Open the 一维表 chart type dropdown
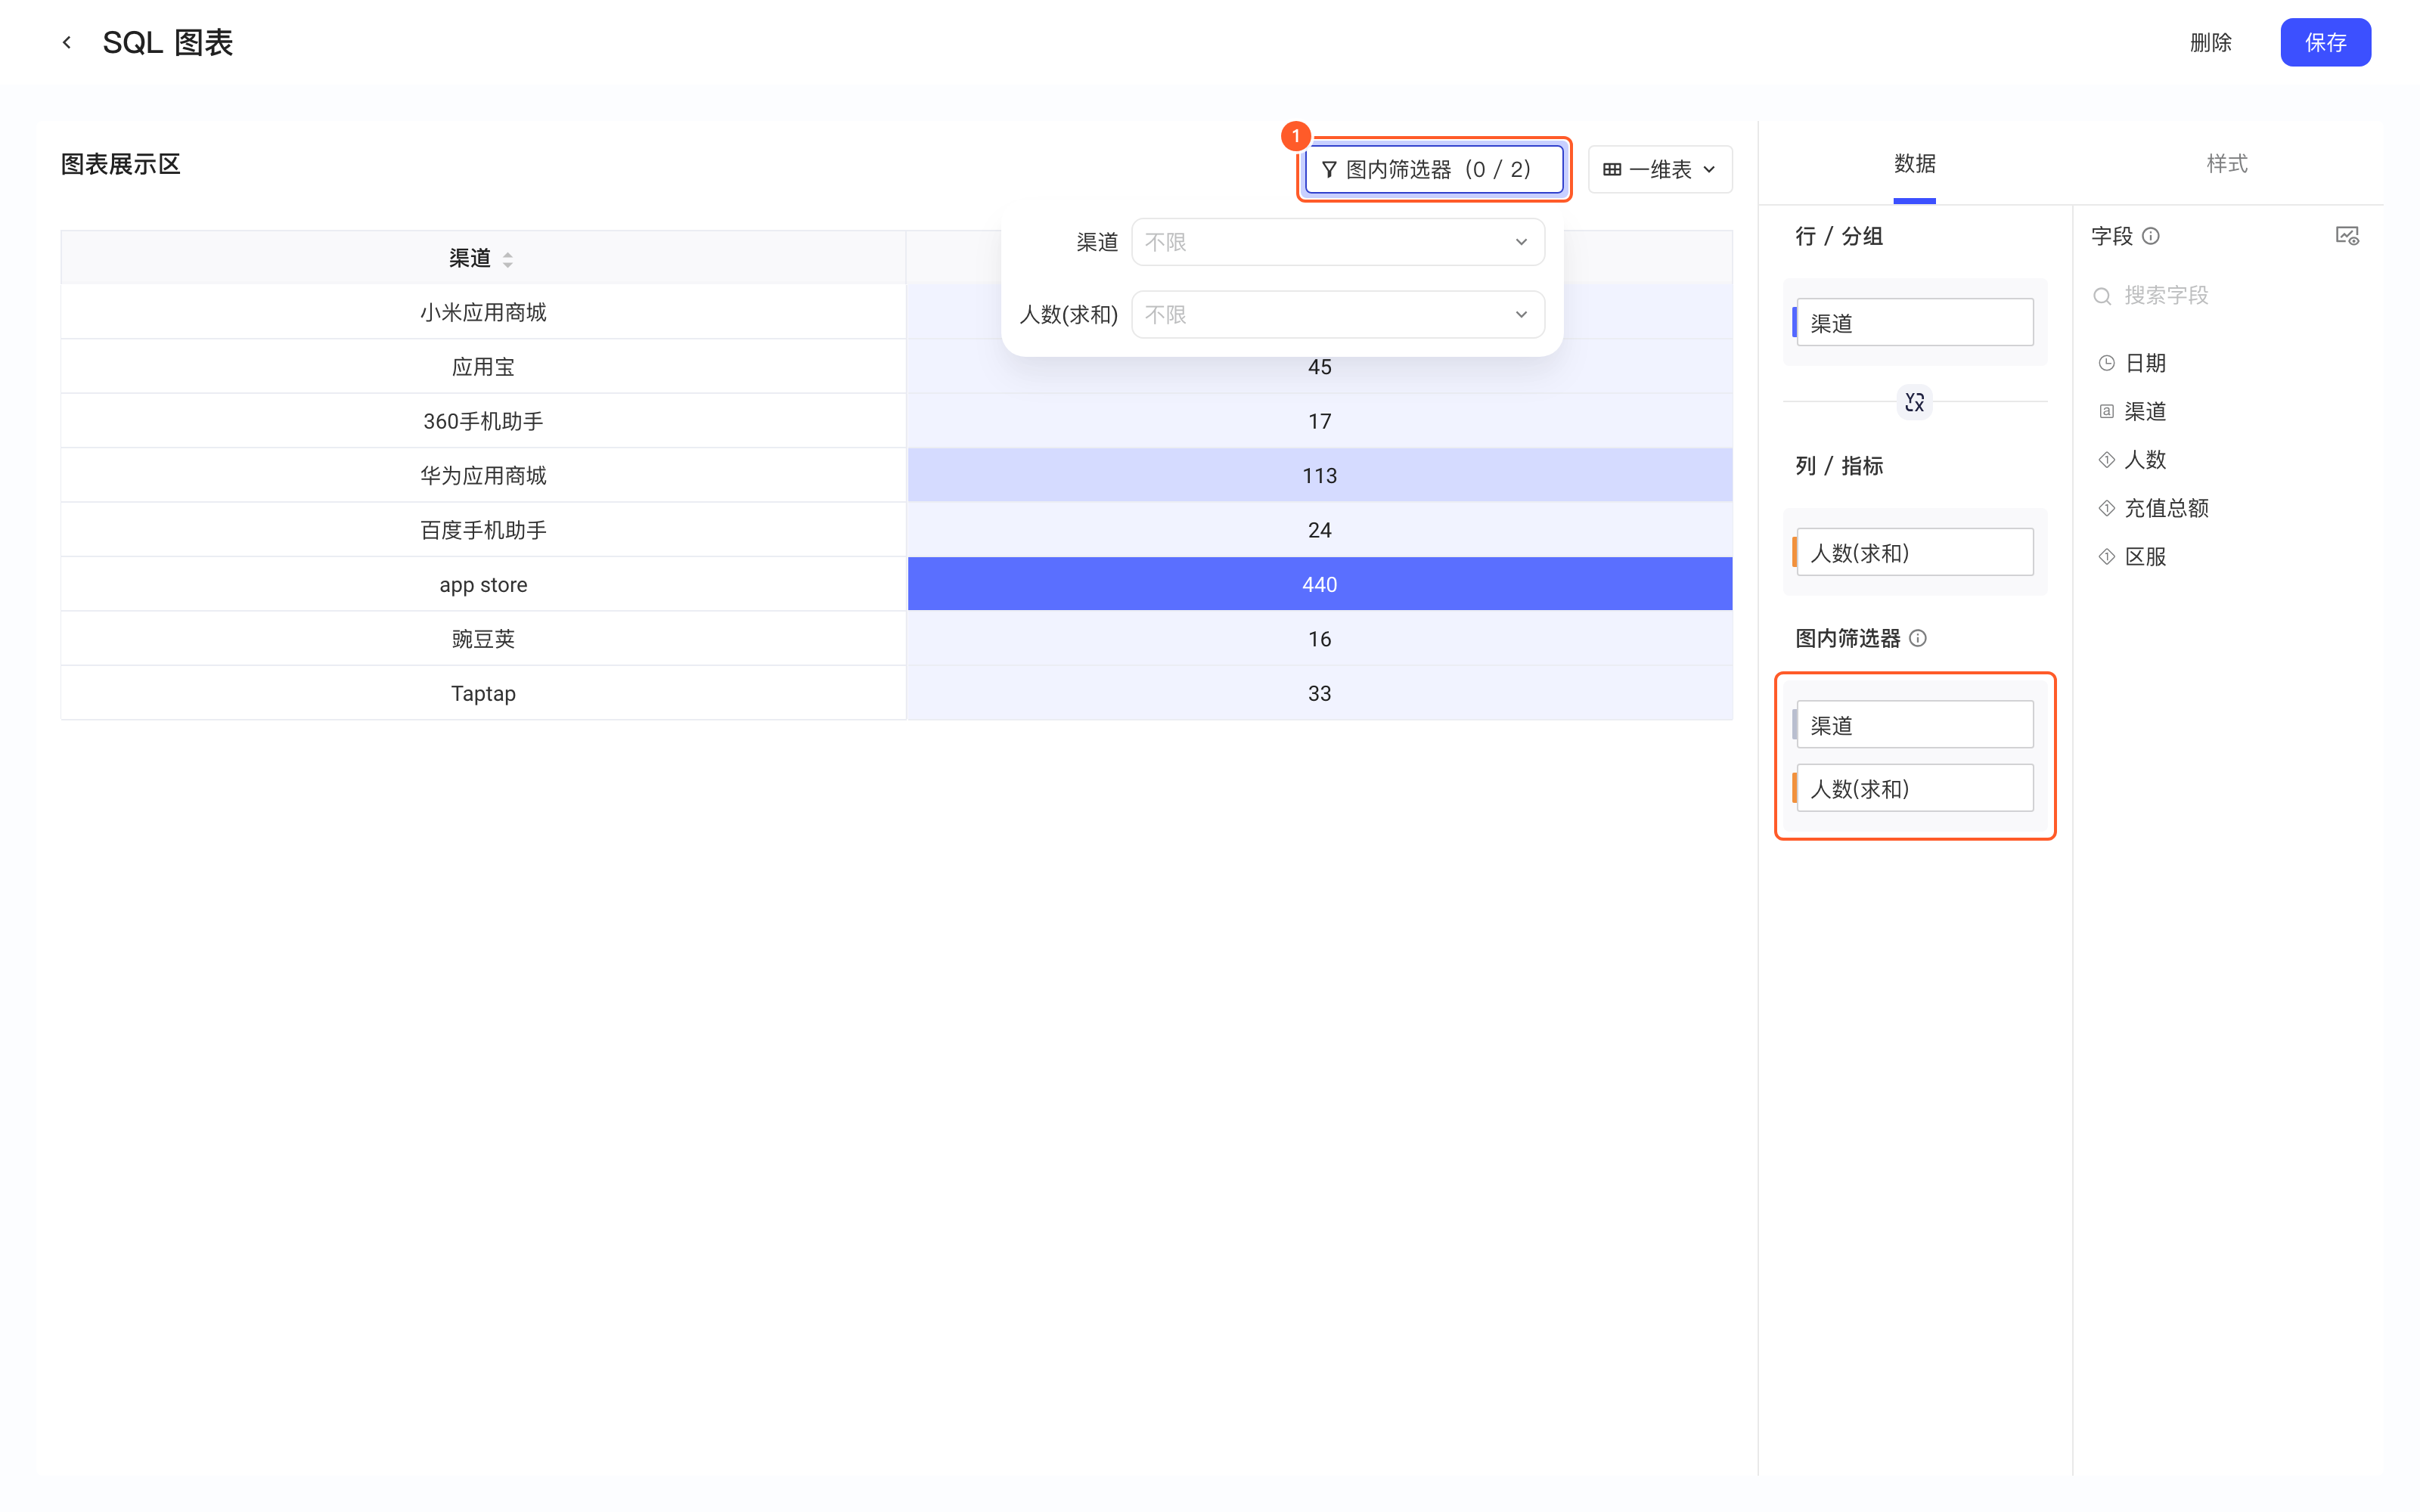This screenshot has width=2420, height=1512. (1659, 169)
